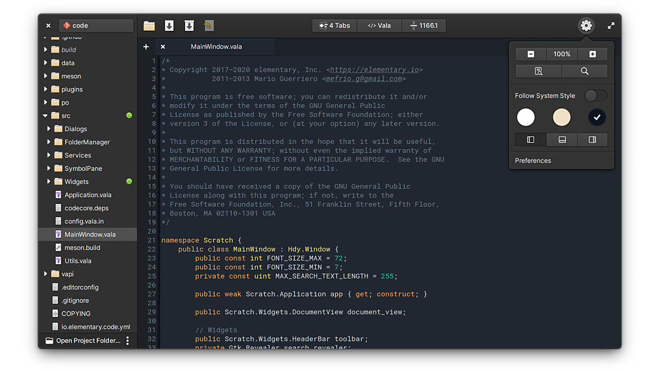This screenshot has width=660, height=371.
Task: Expand the Widgets folder in tree
Action: tap(49, 181)
